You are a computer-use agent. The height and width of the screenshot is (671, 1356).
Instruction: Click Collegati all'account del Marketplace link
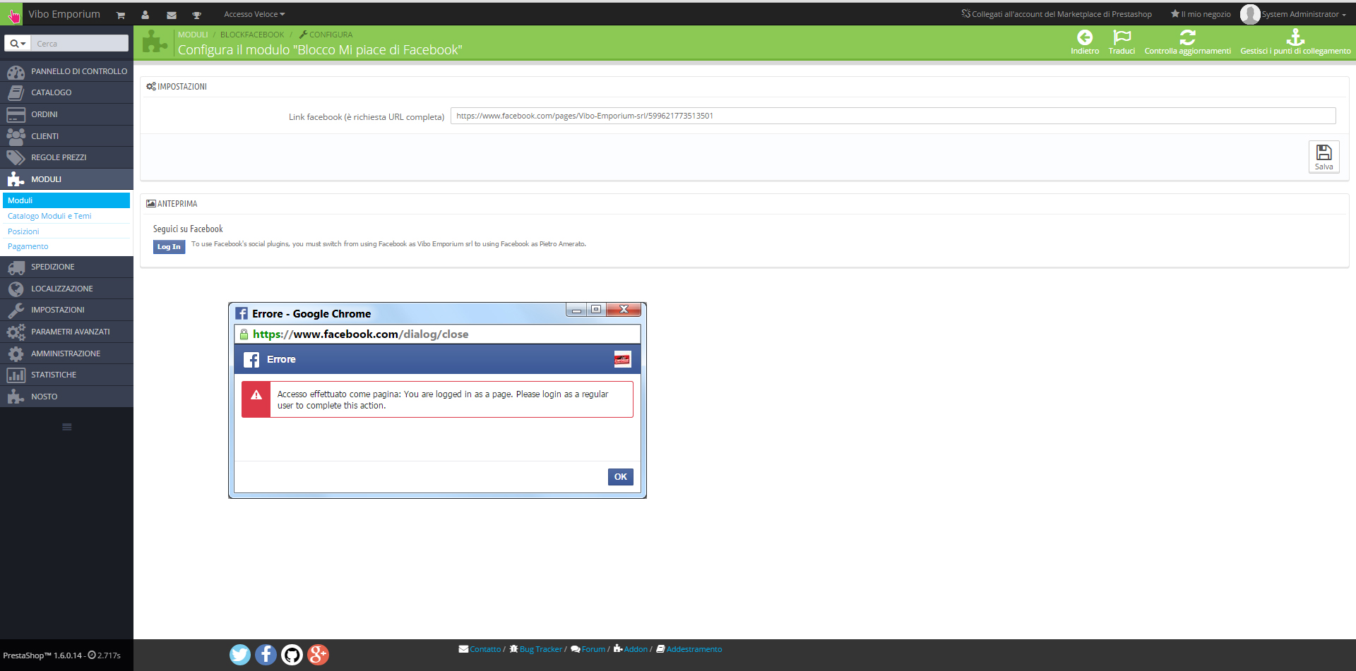(1057, 14)
